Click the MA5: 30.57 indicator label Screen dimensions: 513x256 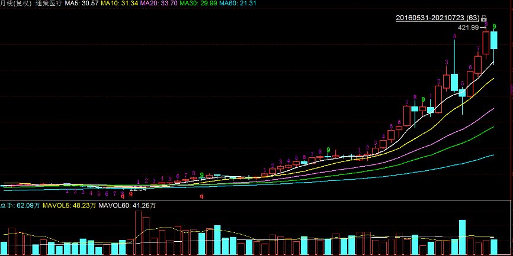click(x=81, y=4)
